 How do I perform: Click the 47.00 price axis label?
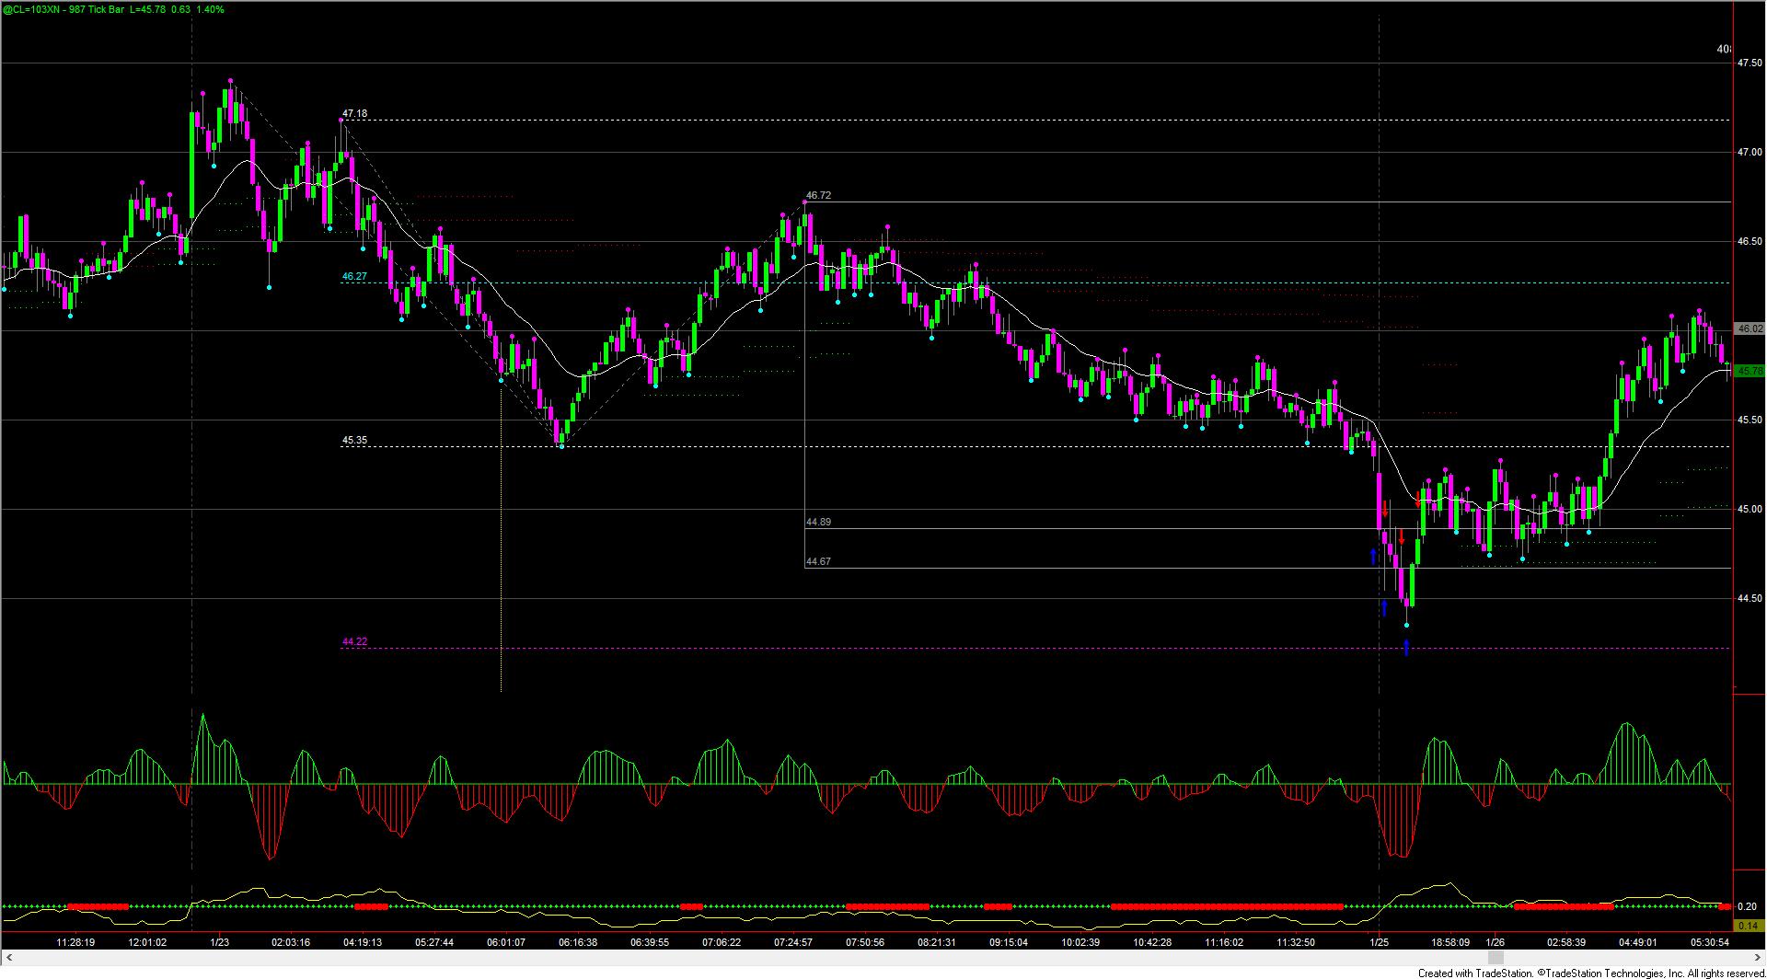1750,152
